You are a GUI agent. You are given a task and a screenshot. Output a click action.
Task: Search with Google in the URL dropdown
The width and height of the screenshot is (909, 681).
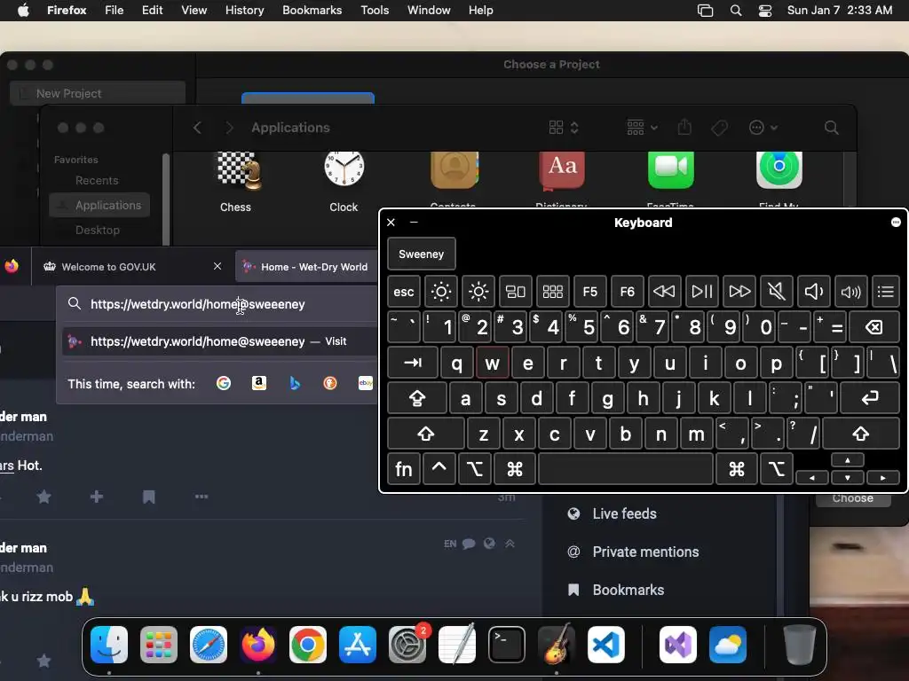click(x=223, y=383)
